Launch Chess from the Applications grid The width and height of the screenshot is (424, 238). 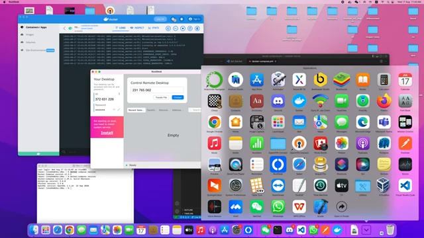click(x=215, y=101)
